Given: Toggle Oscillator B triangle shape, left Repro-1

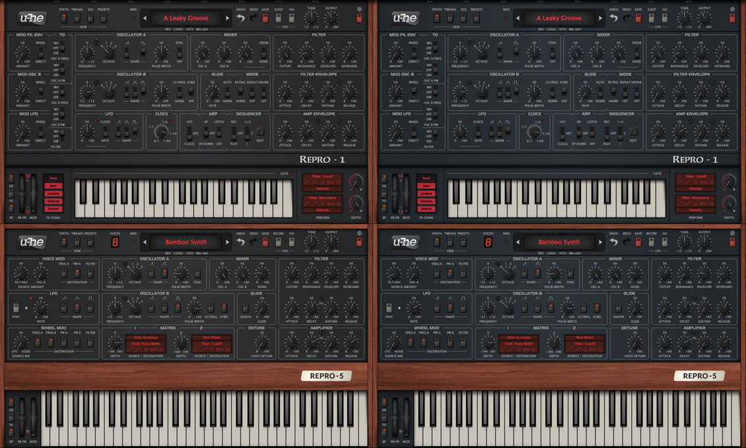Looking at the screenshot, I should [135, 91].
